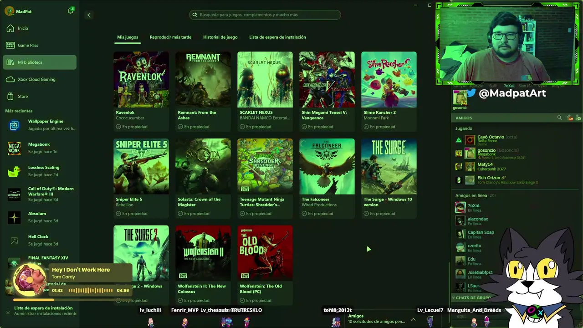Open Game Pass section

point(40,45)
